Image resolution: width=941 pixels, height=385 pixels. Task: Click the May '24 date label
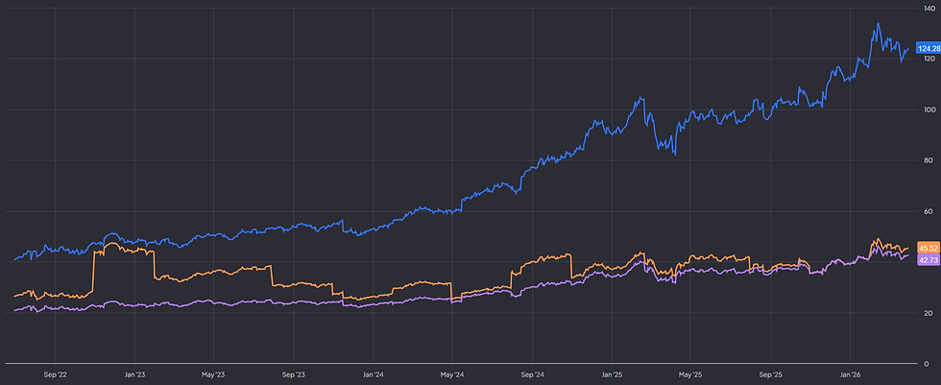click(452, 375)
